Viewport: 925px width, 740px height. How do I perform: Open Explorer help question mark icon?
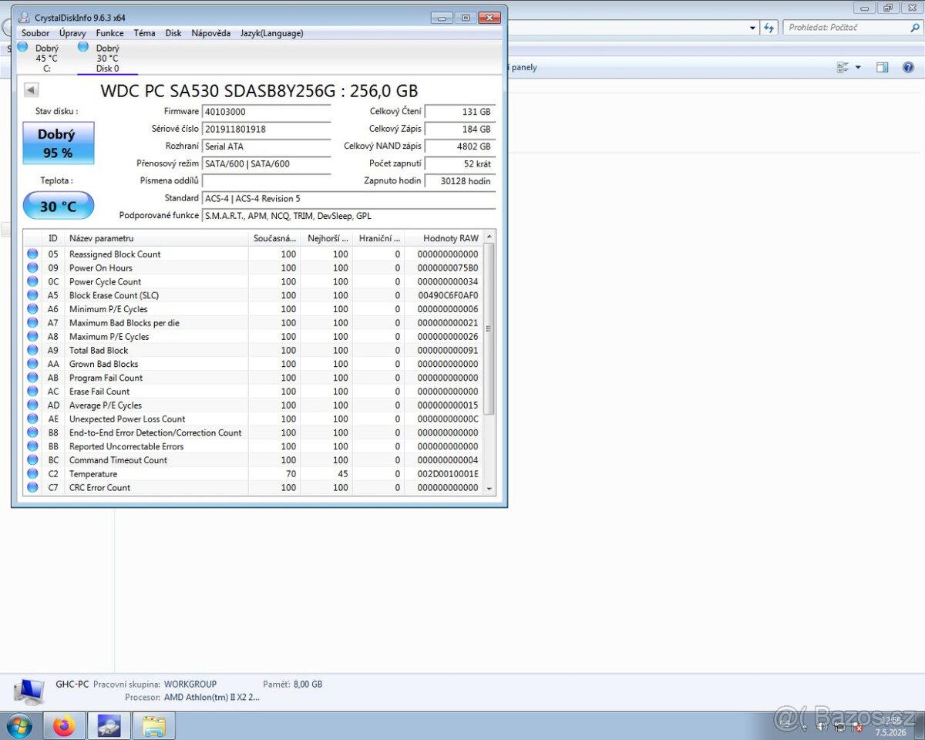pos(908,68)
